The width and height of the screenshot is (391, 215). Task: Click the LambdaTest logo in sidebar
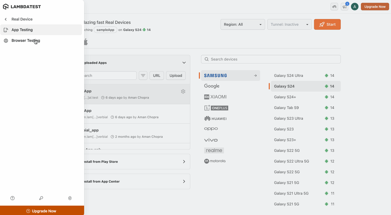click(x=22, y=7)
